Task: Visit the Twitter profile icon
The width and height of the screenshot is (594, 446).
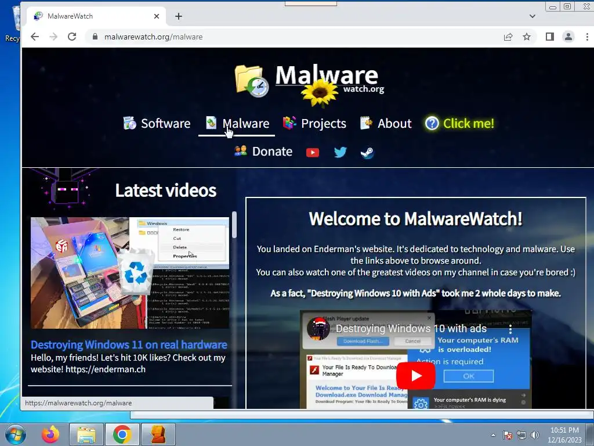Action: (x=340, y=153)
